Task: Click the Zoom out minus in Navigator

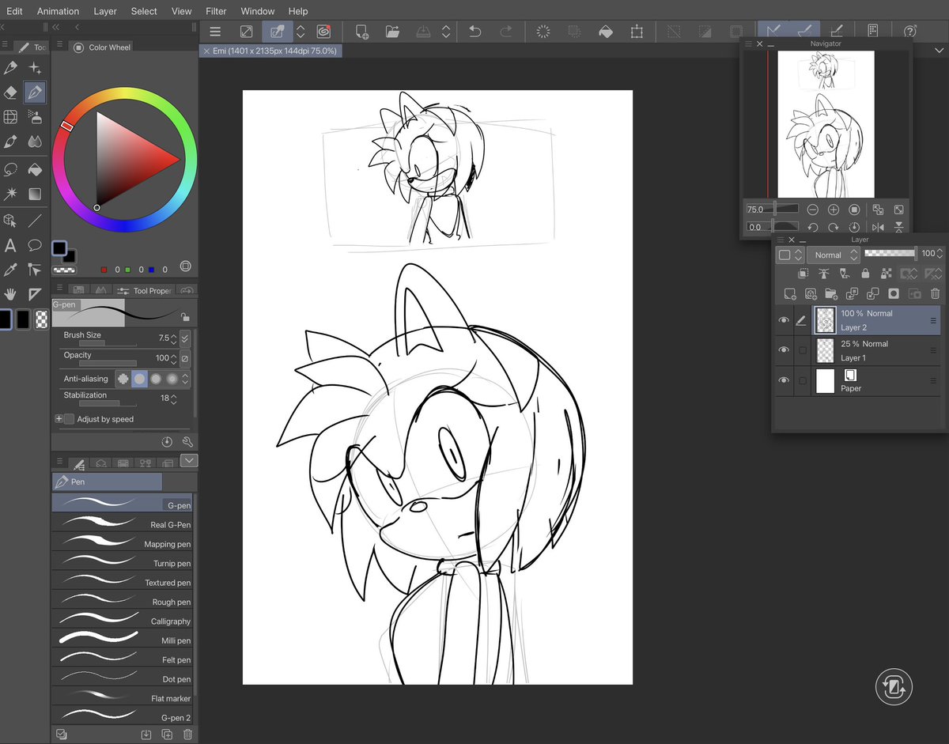Action: (x=813, y=210)
